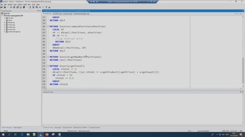Image resolution: width=245 pixels, height=137 pixels.
Task: Click the last icon in the toolbar
Action: pyautogui.click(x=49, y=7)
